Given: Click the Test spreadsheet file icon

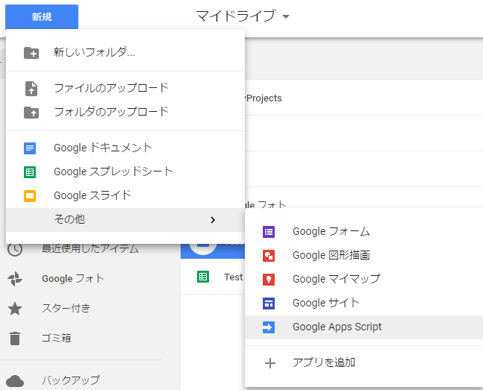Looking at the screenshot, I should pos(203,277).
